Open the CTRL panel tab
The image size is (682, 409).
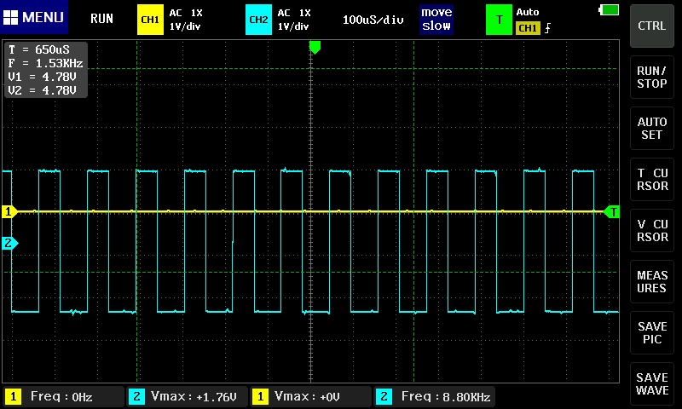(x=652, y=26)
